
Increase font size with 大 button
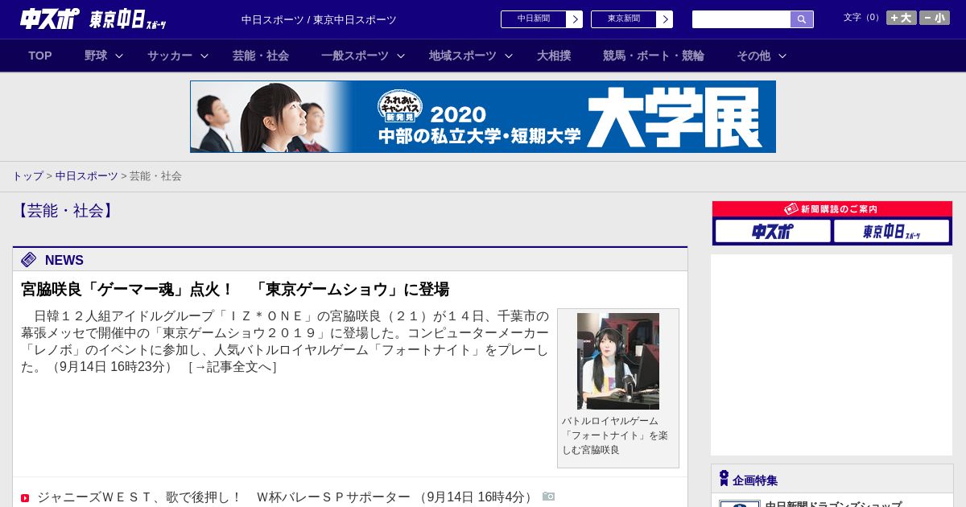click(x=902, y=18)
